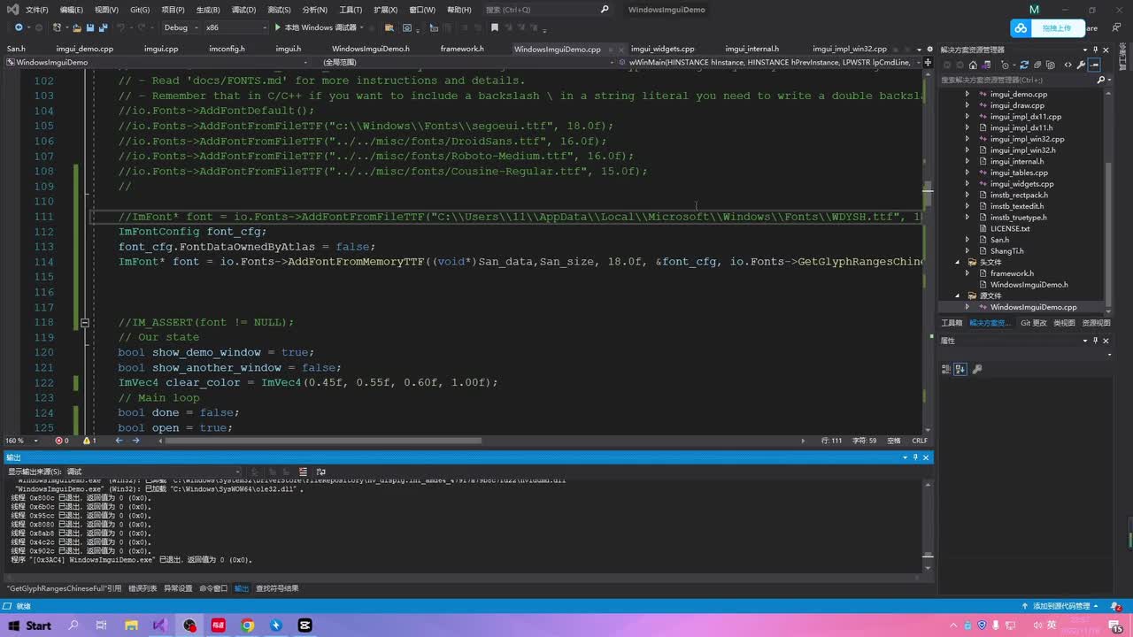Click the bookmark toolbar icon
The width and height of the screenshot is (1133, 637).
495,27
